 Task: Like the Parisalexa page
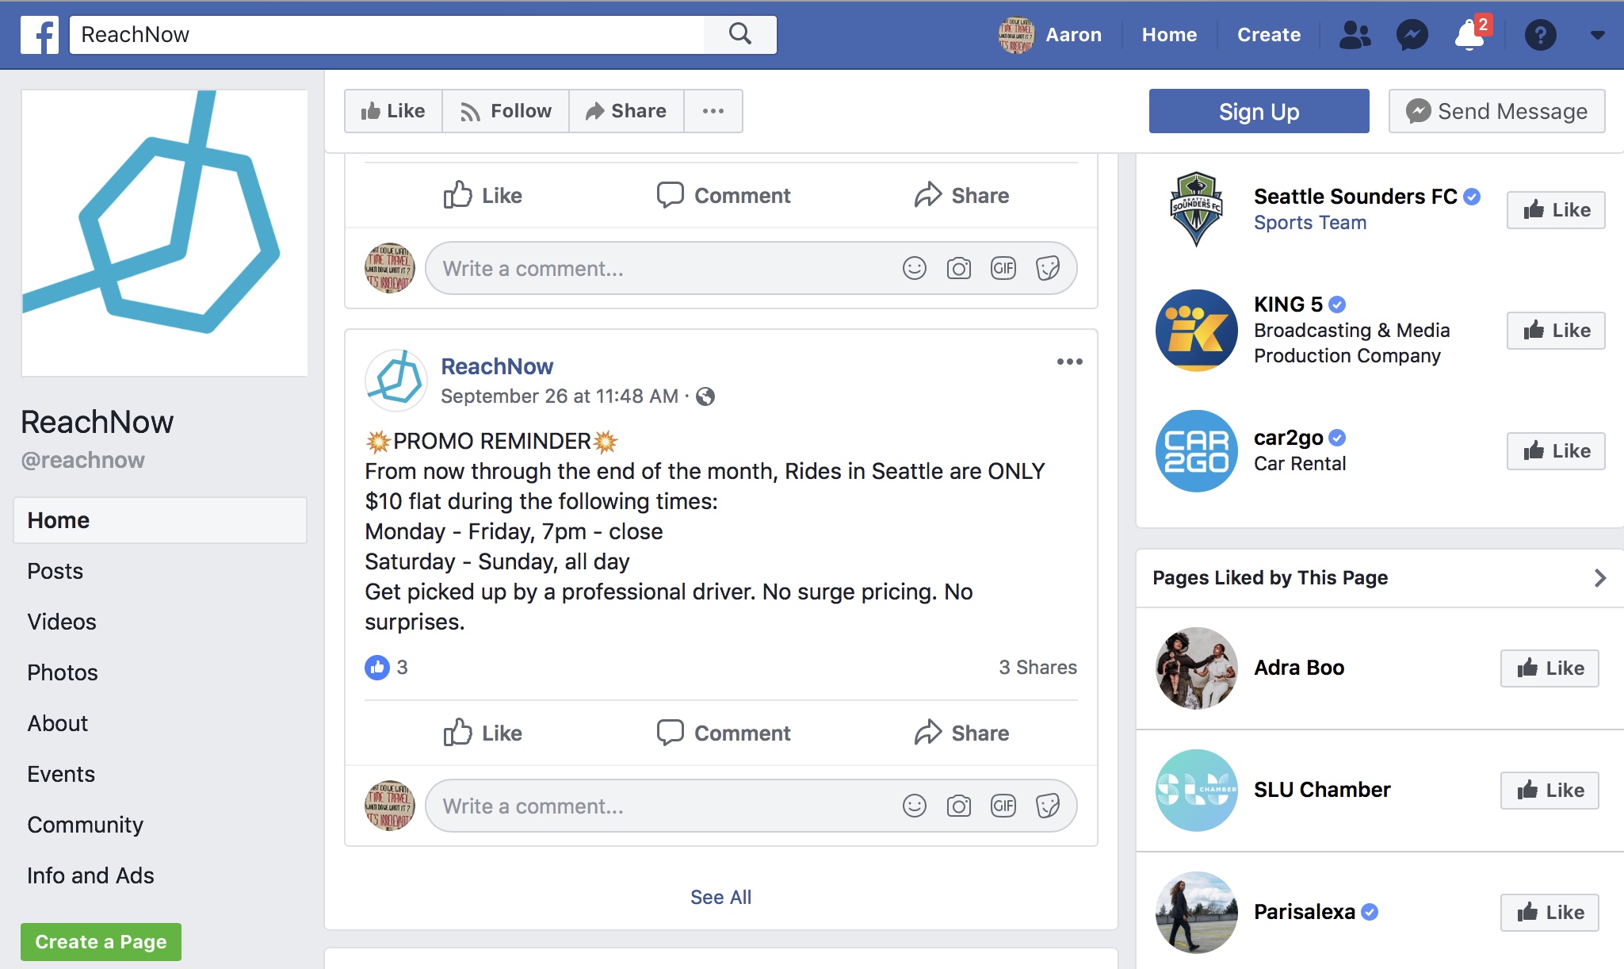pyautogui.click(x=1549, y=913)
